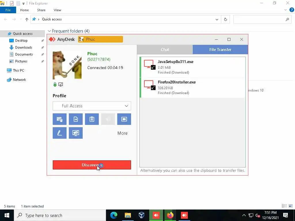Click the AnyDesk ID 502717874
This screenshot has height=221, width=295.
[x=99, y=59]
